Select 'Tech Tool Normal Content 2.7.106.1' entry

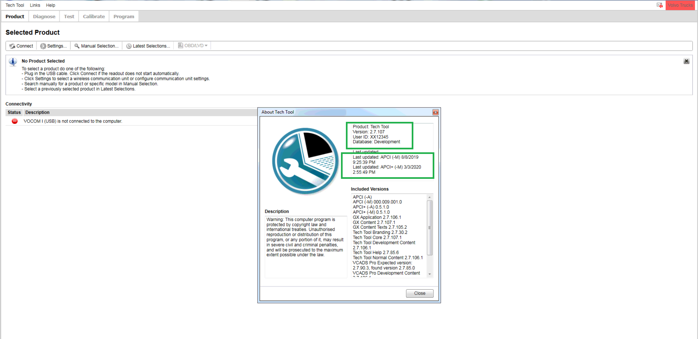[387, 258]
